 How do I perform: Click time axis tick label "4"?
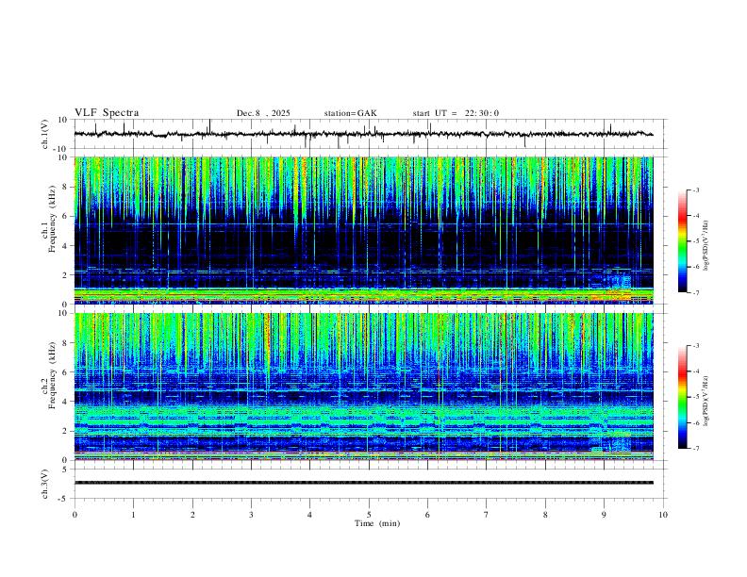(x=310, y=515)
